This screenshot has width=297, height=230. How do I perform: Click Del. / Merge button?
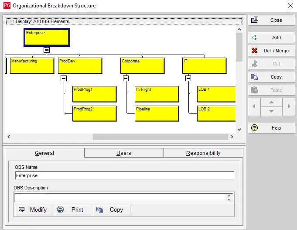(x=271, y=51)
